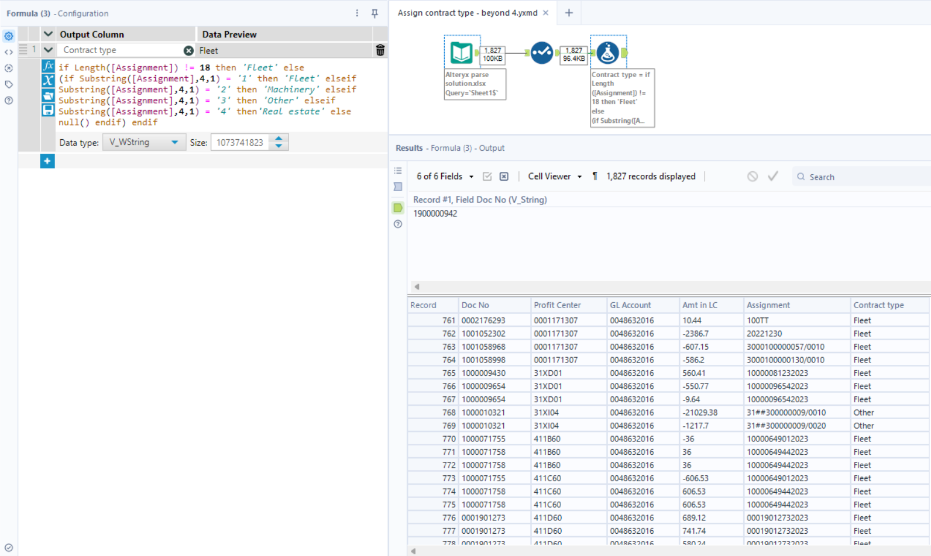Viewport: 931px width, 556px height.
Task: Open the functions (fx) list in expression editor
Action: (x=48, y=67)
